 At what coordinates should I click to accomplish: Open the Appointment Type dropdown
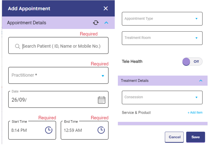pyautogui.click(x=196, y=19)
